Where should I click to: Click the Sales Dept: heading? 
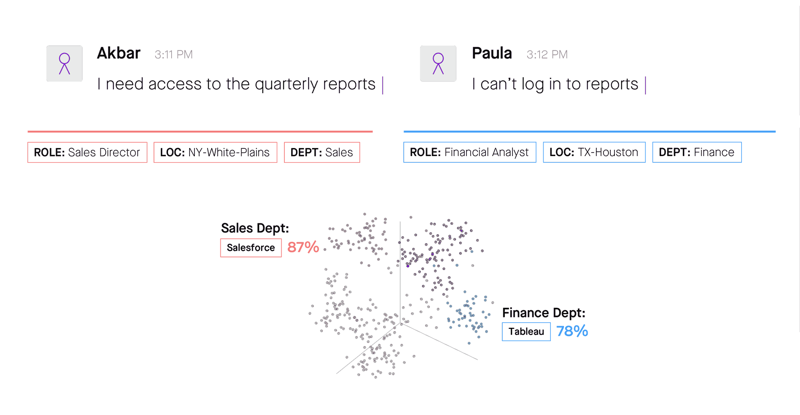tap(255, 228)
